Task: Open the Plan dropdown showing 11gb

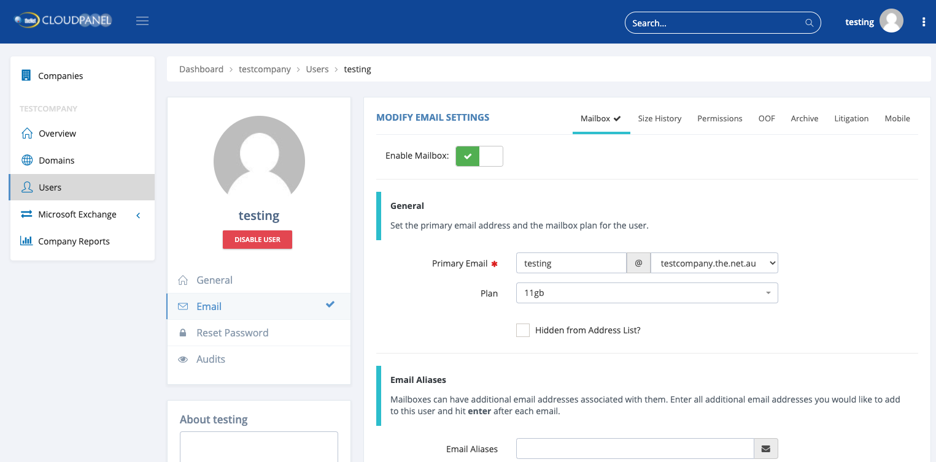Action: (x=647, y=293)
